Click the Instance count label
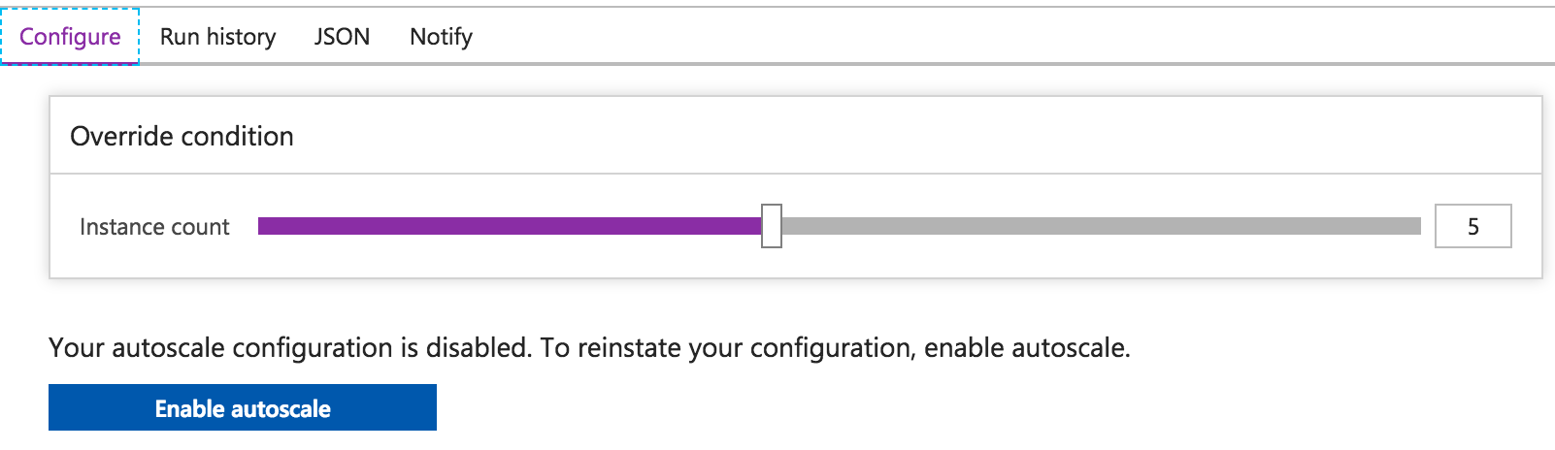Image resolution: width=1555 pixels, height=450 pixels. pyautogui.click(x=154, y=227)
